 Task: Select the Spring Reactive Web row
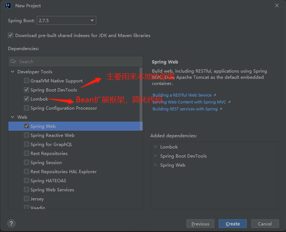(x=74, y=135)
